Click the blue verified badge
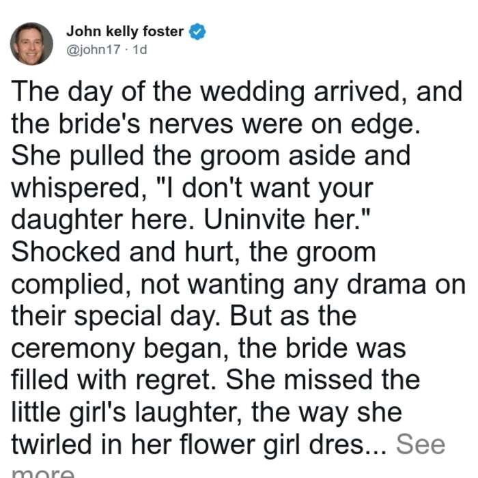 [197, 31]
